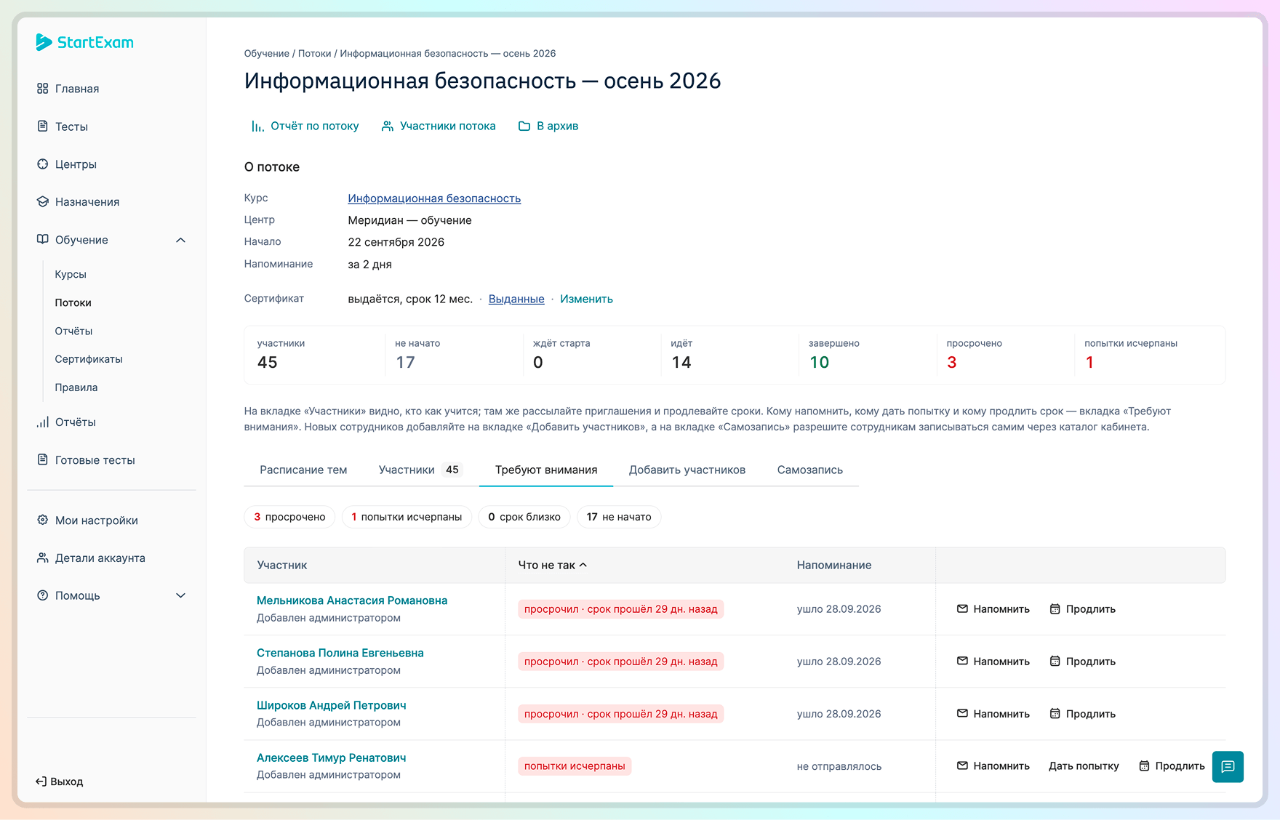The image size is (1280, 820).
Task: Open the Выданные certificates link
Action: [x=516, y=299]
